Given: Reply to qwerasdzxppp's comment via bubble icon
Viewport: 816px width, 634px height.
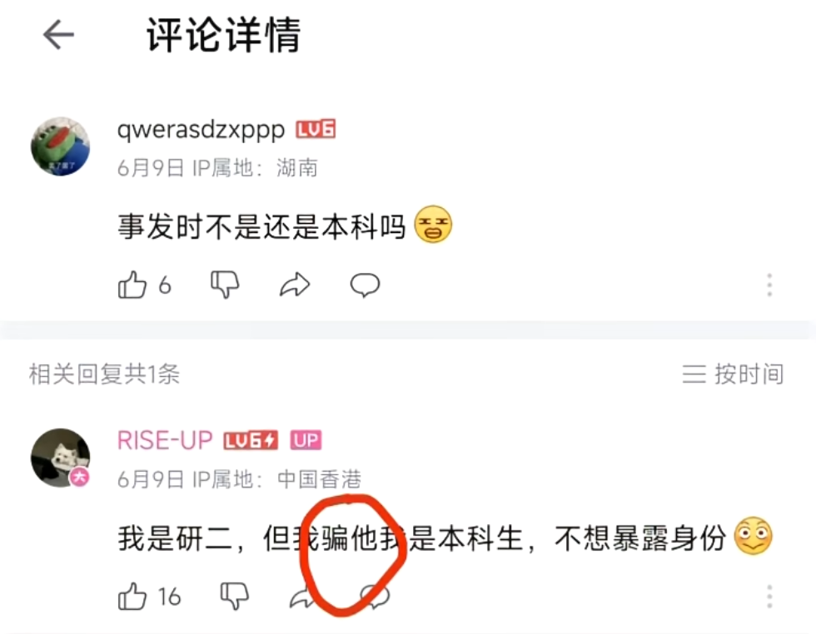Looking at the screenshot, I should 366,285.
